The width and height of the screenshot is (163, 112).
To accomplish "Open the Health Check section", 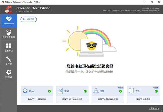I will point(9,21).
